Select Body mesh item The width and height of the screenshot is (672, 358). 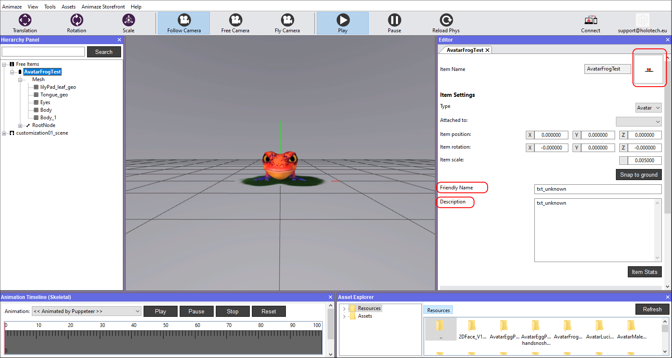(x=46, y=110)
